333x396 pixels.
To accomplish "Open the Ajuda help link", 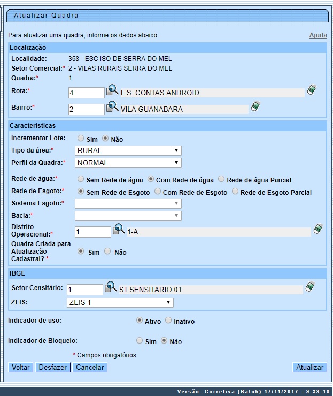I will click(x=318, y=35).
